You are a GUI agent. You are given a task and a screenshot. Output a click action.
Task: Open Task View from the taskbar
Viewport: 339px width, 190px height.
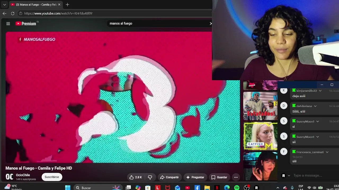coord(128,188)
